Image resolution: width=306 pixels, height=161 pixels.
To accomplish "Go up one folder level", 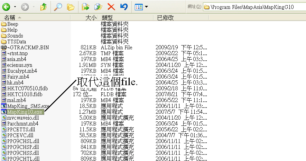I will [x=43, y=7].
